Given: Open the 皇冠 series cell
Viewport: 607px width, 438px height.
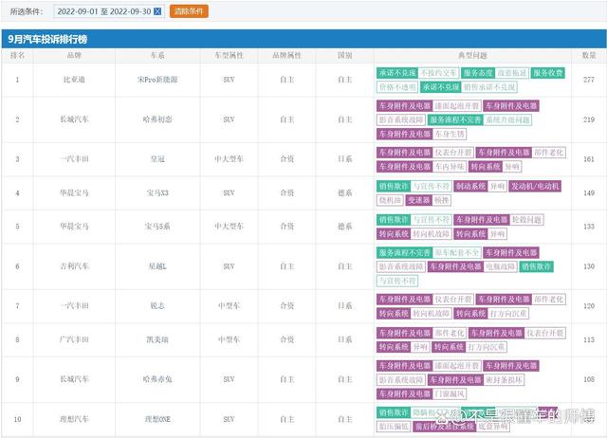Looking at the screenshot, I should click(157, 159).
